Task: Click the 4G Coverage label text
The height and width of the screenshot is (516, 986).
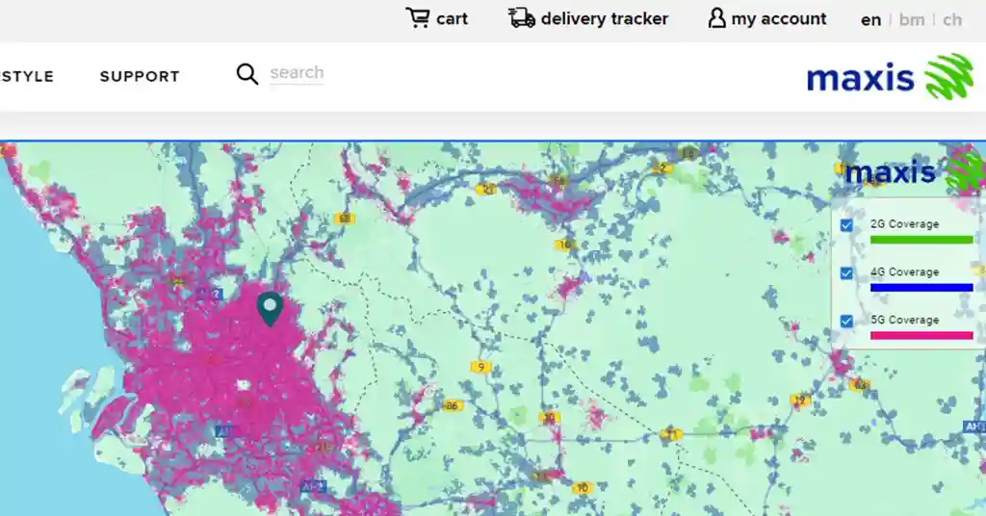Action: tap(904, 271)
